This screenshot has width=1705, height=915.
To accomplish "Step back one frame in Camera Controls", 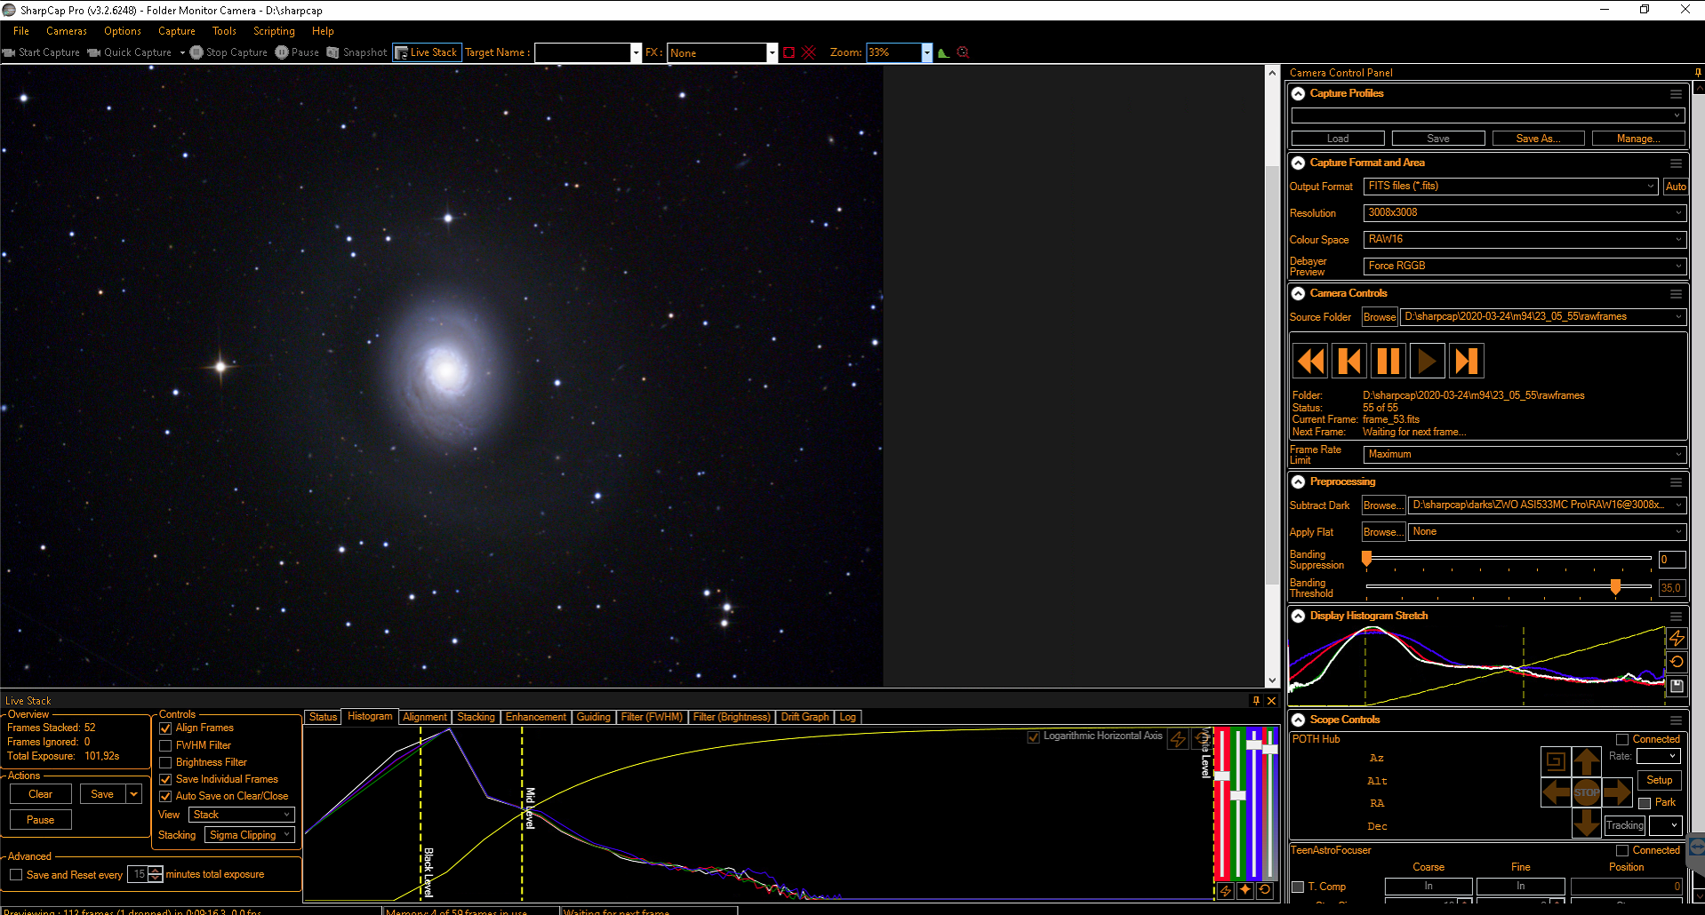I will [1349, 362].
